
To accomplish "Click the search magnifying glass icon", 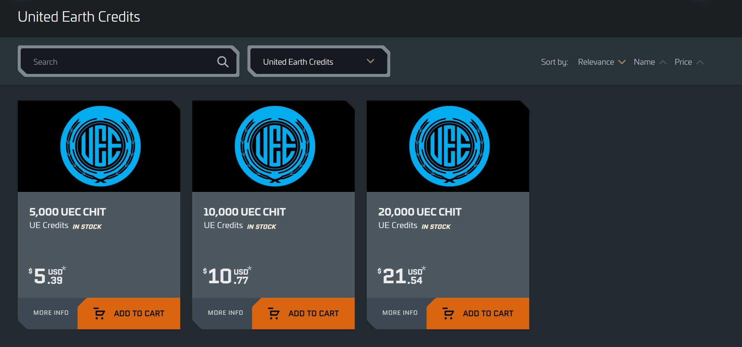I will point(222,61).
